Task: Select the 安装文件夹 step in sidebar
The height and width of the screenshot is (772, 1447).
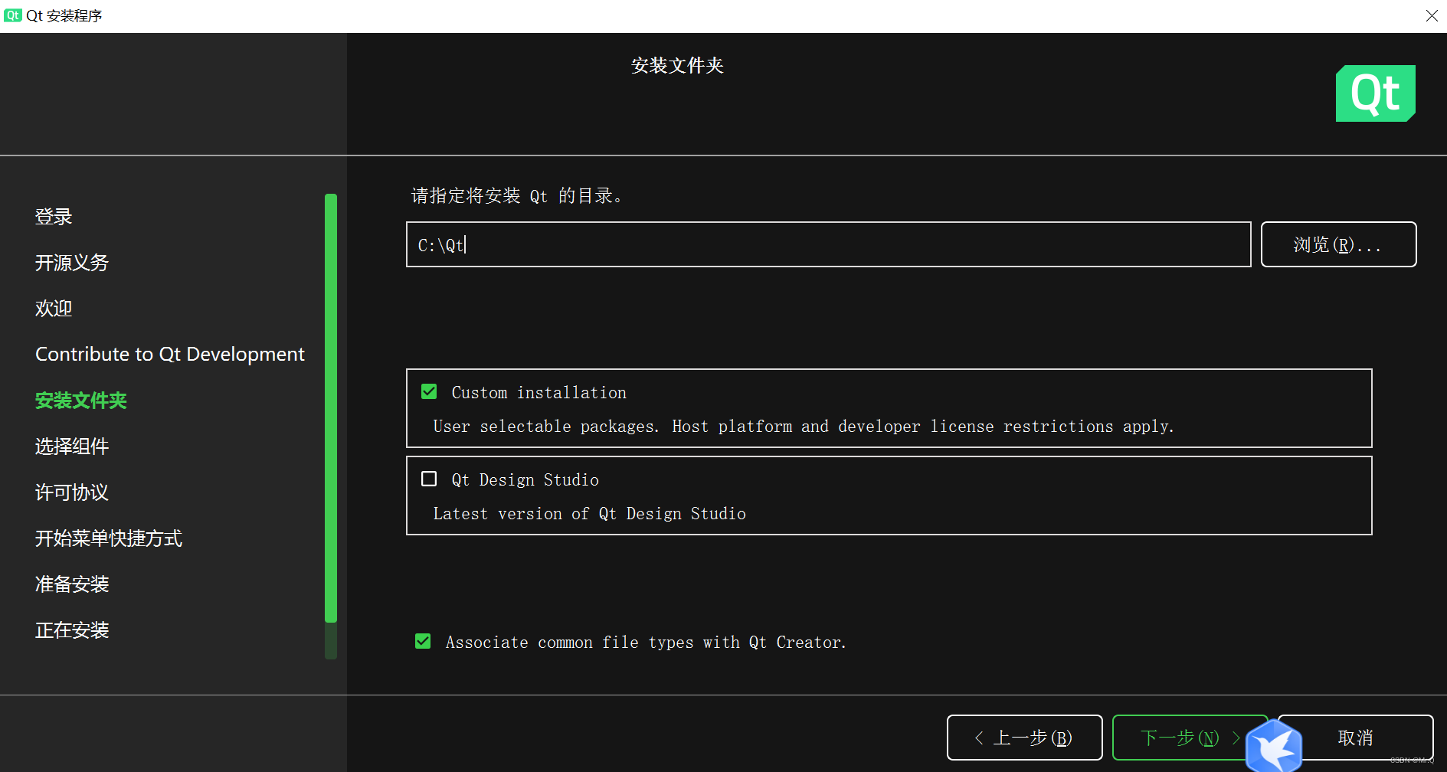Action: click(81, 401)
